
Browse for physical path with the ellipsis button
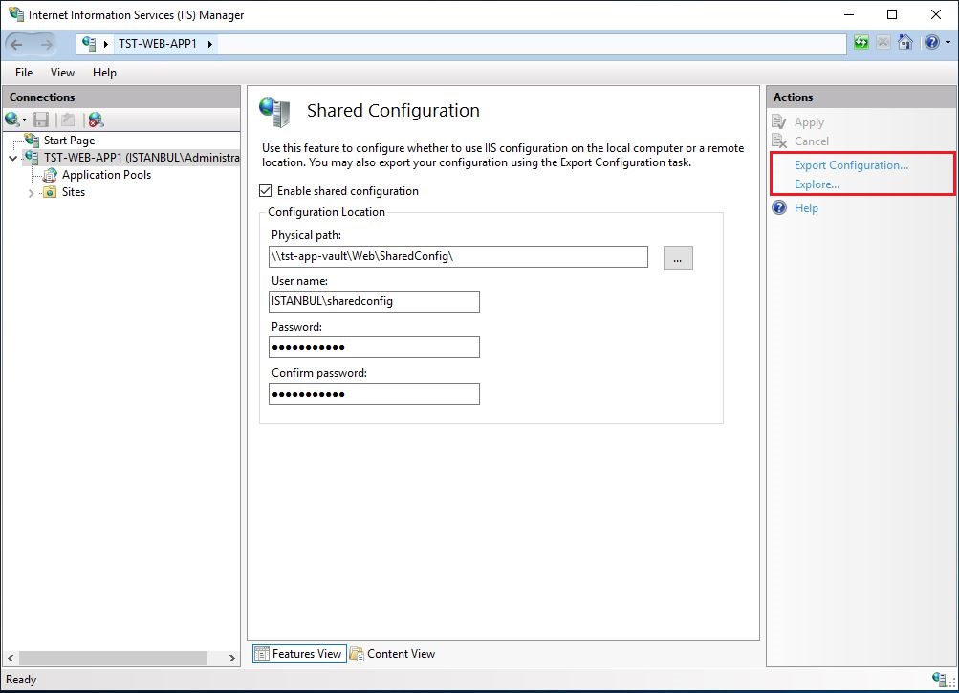(x=678, y=257)
